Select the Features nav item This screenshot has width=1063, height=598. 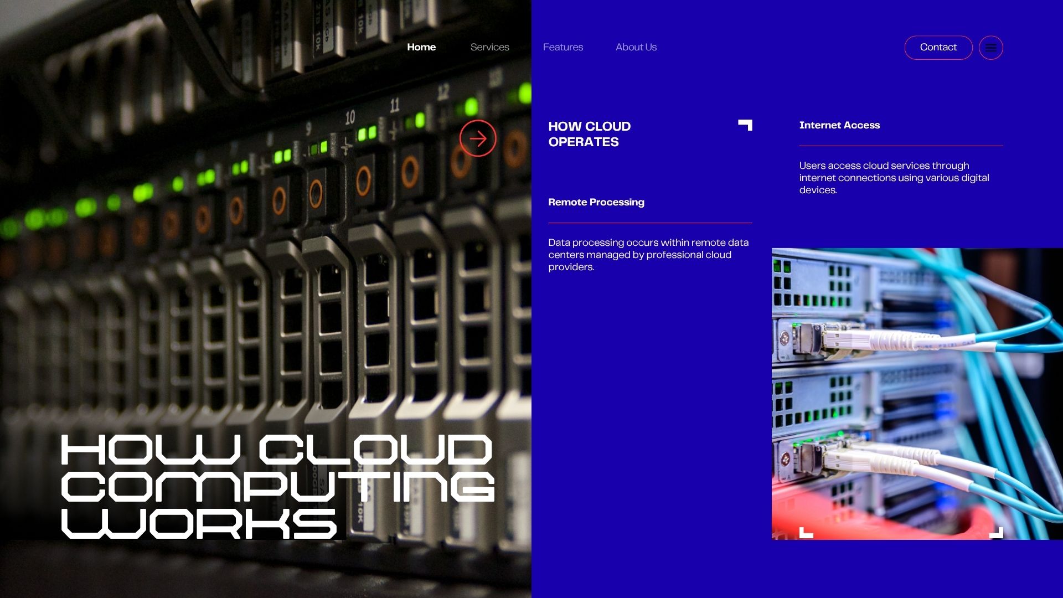(563, 47)
